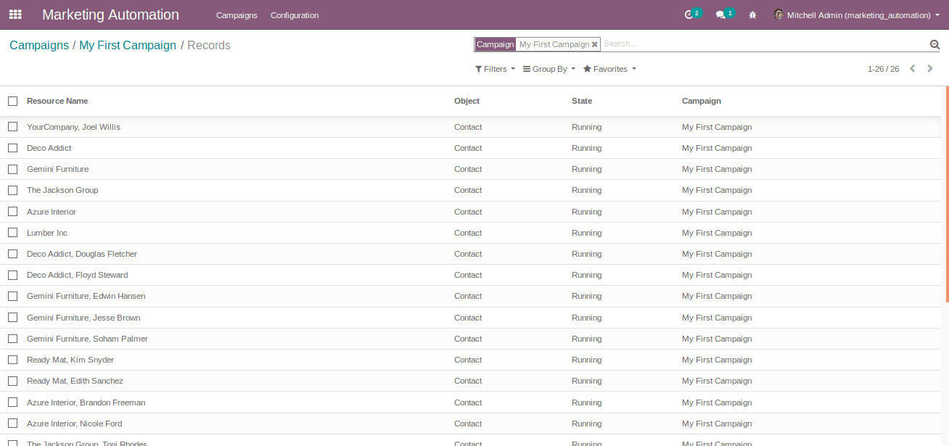The height and width of the screenshot is (446, 949).
Task: Go to My First Campaign breadcrumb
Action: [x=128, y=45]
